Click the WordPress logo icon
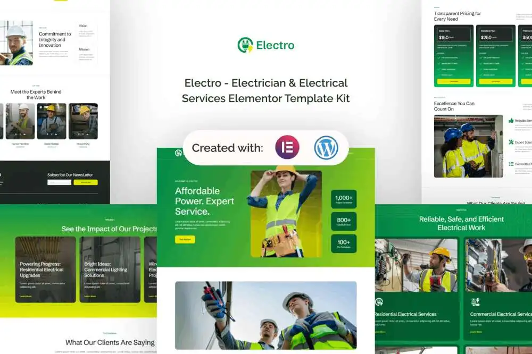Image resolution: width=532 pixels, height=354 pixels. click(x=326, y=148)
